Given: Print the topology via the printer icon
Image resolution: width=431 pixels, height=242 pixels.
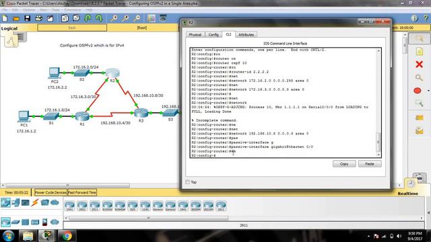Looking at the screenshot, I should point(39,18).
